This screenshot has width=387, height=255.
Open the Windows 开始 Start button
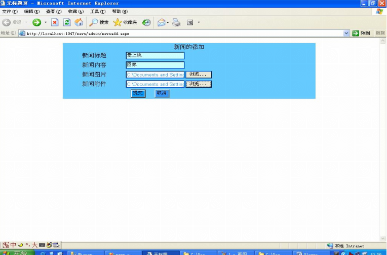tap(17, 252)
